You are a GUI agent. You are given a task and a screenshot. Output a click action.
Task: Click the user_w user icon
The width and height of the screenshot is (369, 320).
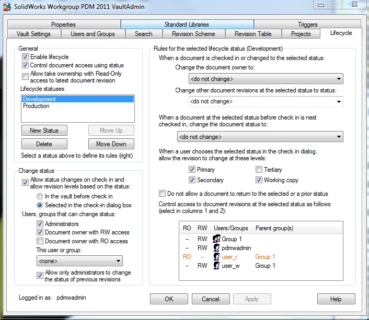click(x=216, y=266)
